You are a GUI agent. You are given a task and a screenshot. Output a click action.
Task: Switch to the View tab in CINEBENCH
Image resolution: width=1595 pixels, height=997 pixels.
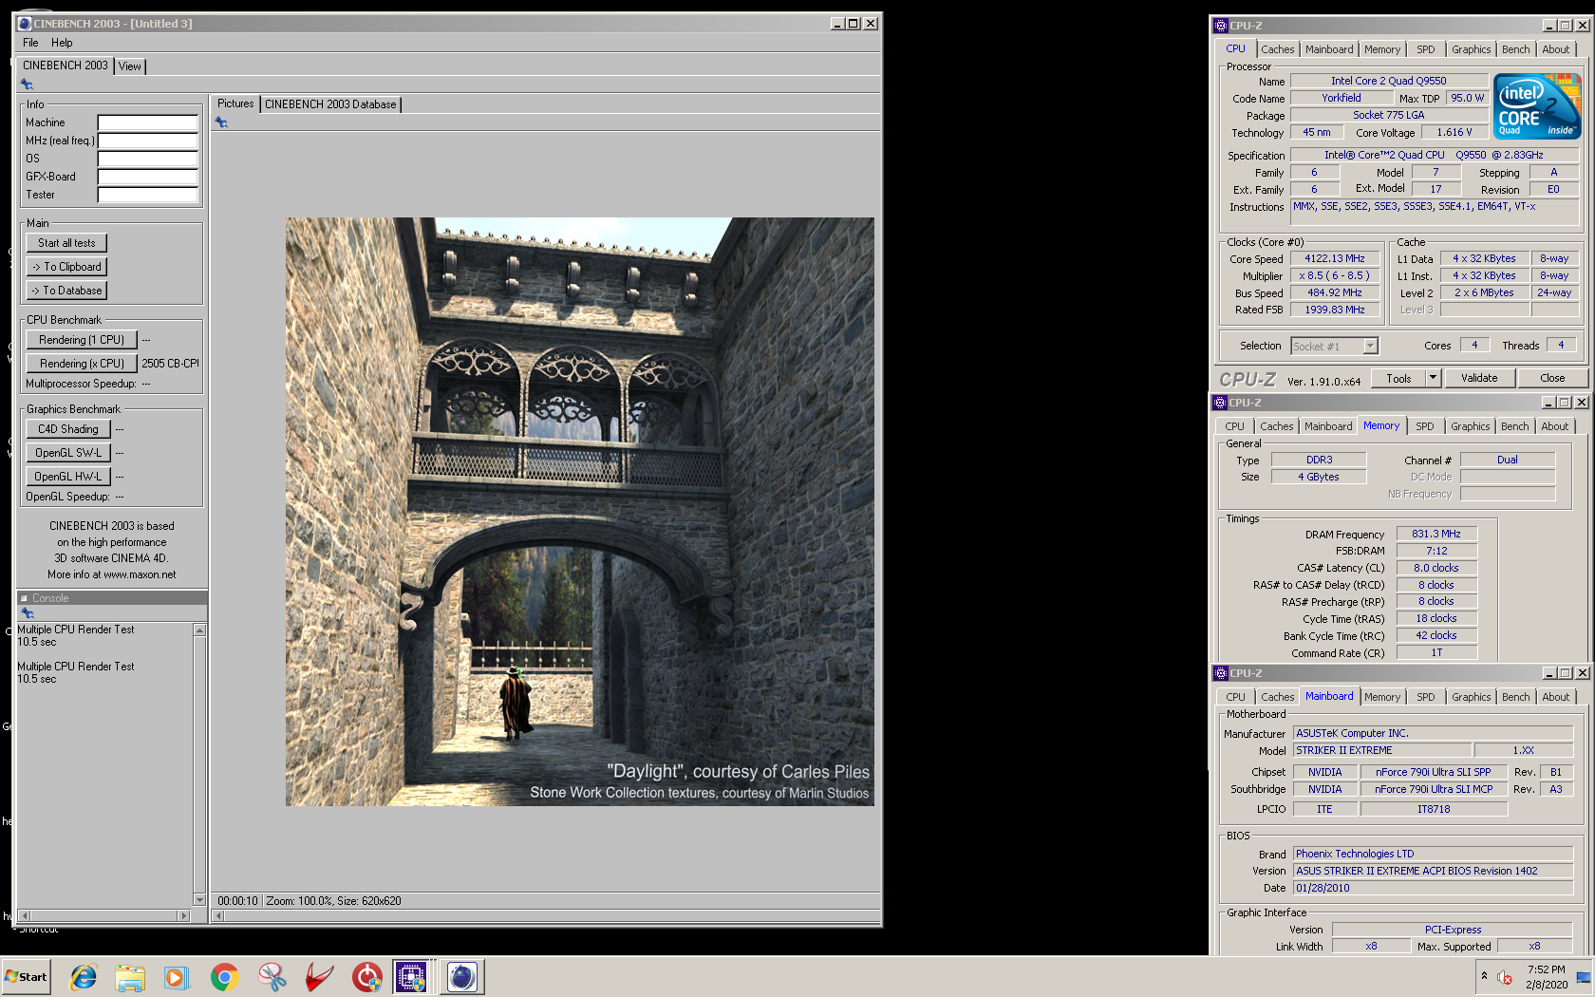(x=130, y=66)
